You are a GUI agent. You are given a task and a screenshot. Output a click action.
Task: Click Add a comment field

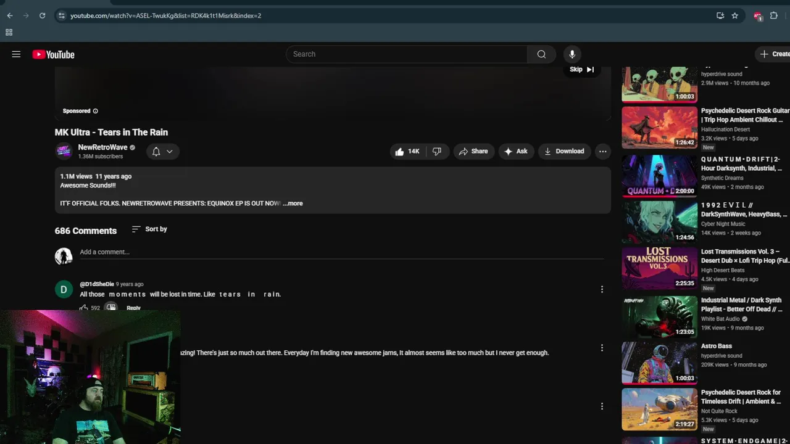pyautogui.click(x=341, y=252)
